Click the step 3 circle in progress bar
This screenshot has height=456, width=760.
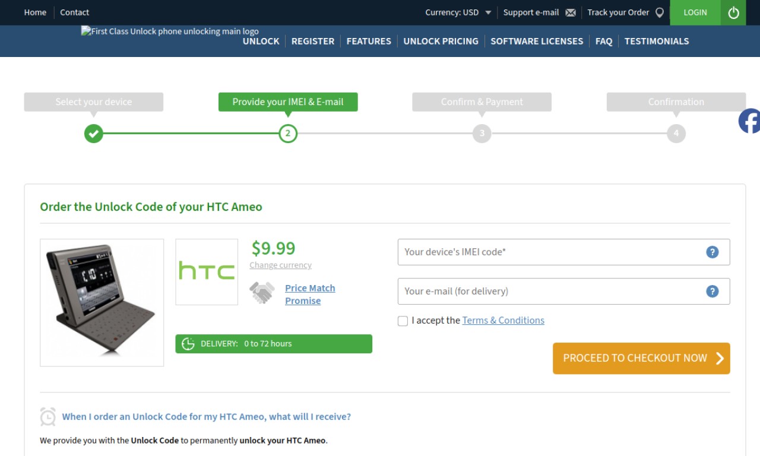[482, 134]
